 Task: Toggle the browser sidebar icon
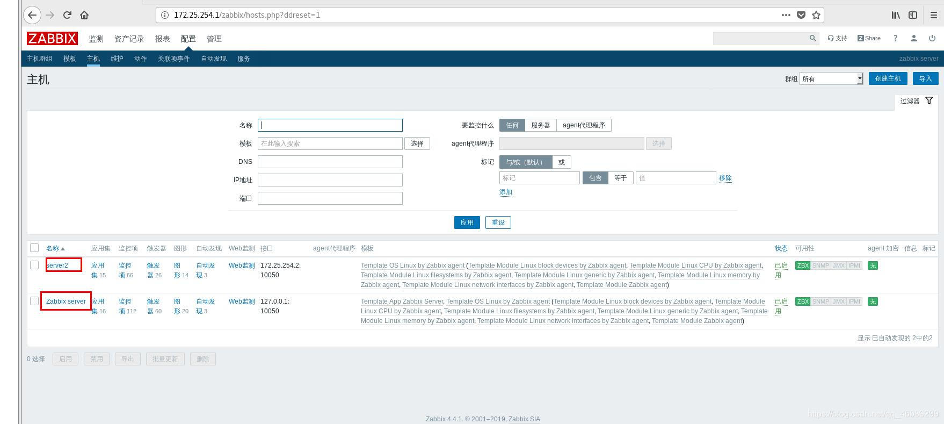click(913, 15)
